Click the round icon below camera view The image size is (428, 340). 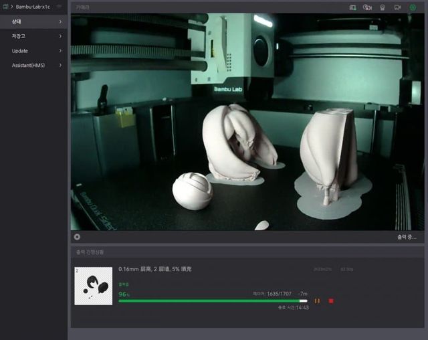point(77,236)
